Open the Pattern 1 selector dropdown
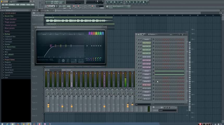Screen dimensions: 224x125 click(x=152, y=34)
